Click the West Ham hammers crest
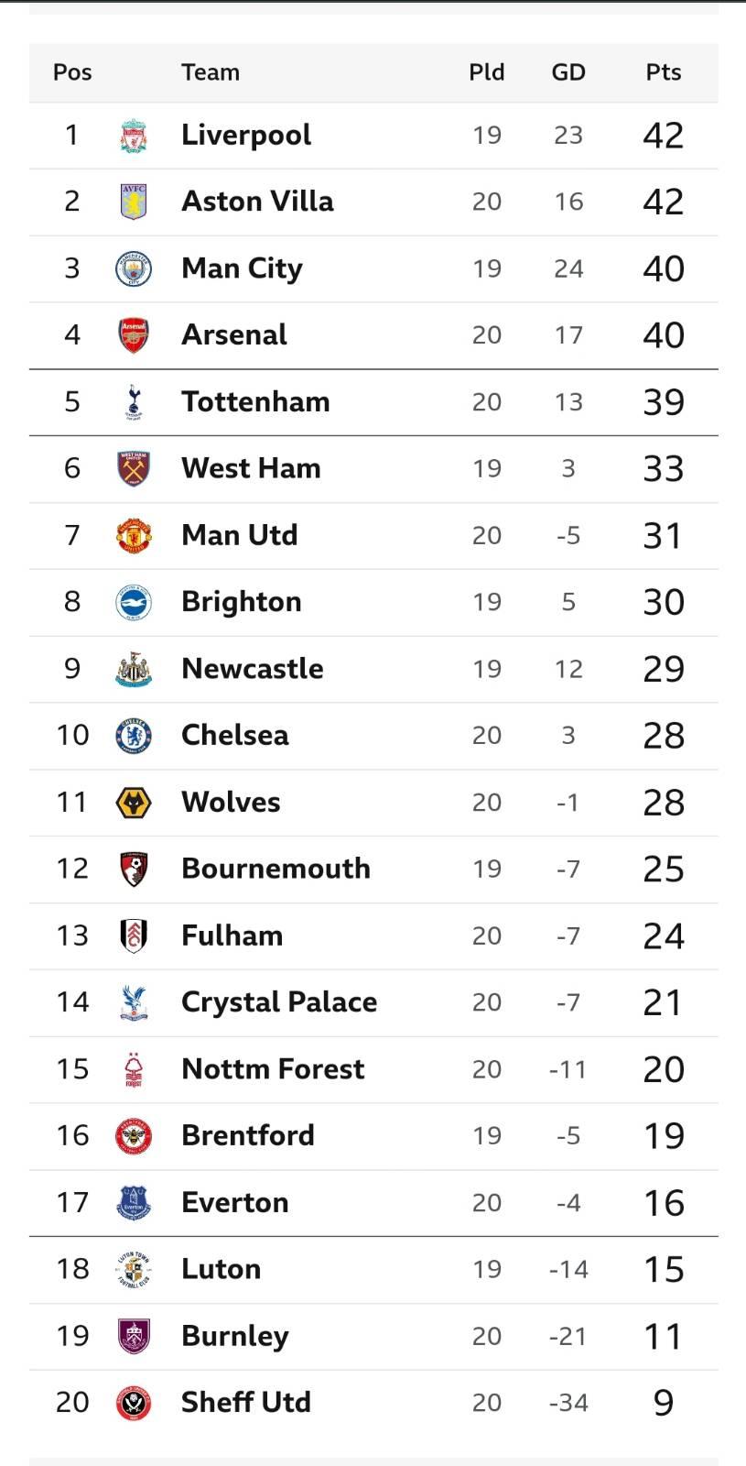746x1466 pixels. [134, 468]
